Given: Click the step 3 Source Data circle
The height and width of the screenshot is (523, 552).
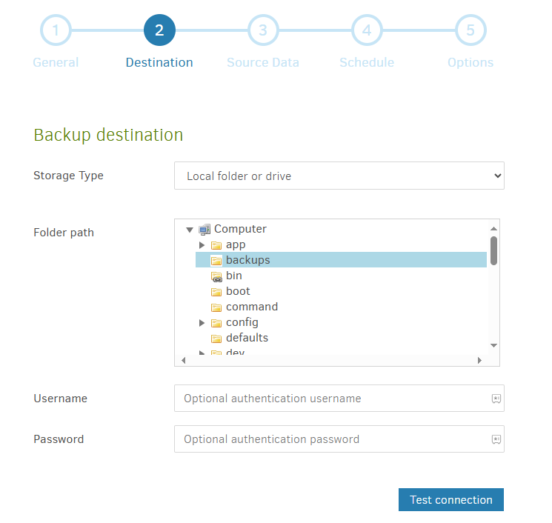Looking at the screenshot, I should point(263,31).
